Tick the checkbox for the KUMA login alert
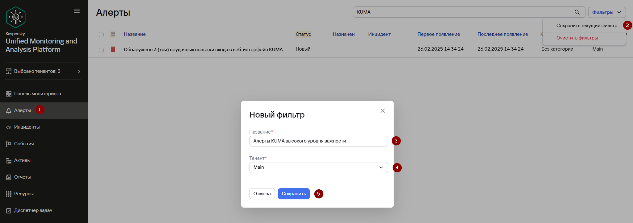Screen dimensions: 633x223 (101, 50)
